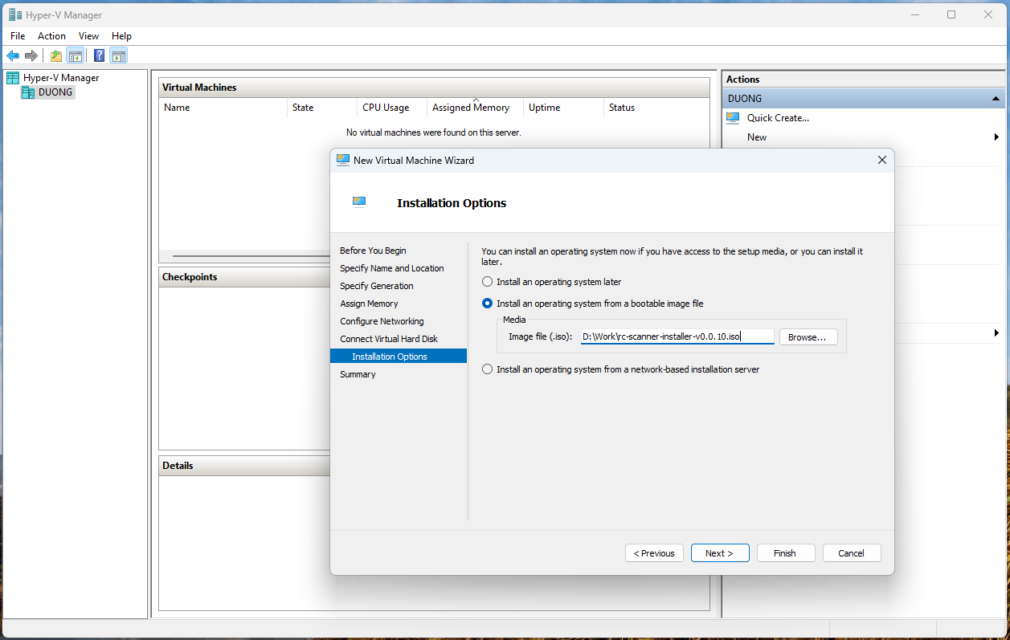Screen dimensions: 1010x640
Task: Click the Next button
Action: (720, 553)
